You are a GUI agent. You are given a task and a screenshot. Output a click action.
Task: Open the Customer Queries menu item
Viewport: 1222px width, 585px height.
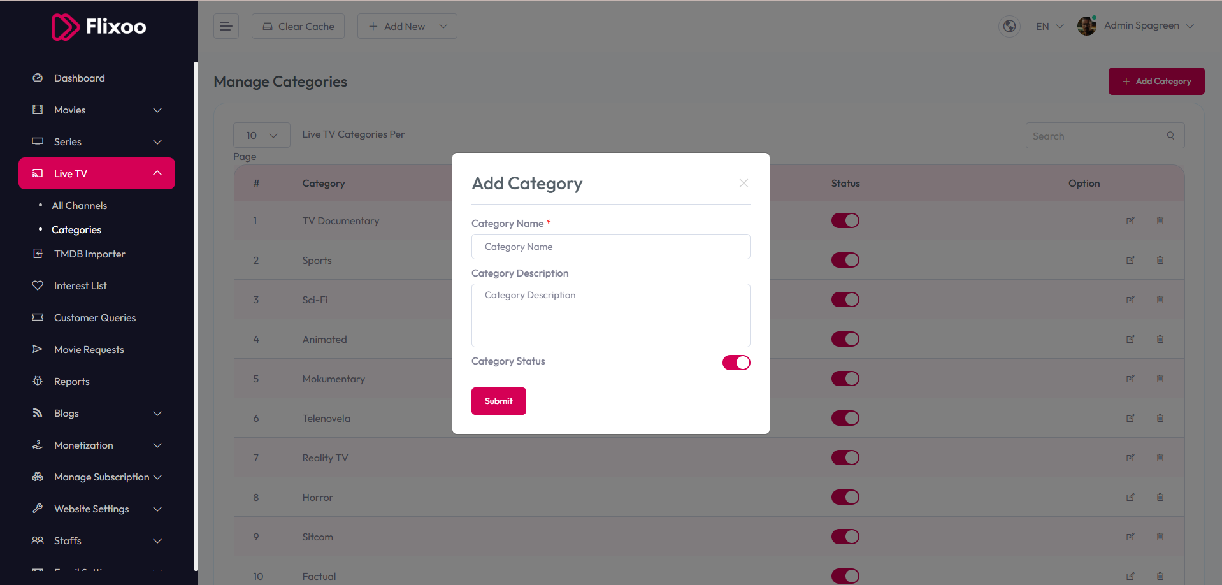click(95, 317)
